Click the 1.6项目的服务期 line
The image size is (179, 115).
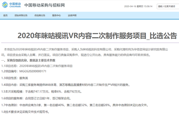point(36,98)
